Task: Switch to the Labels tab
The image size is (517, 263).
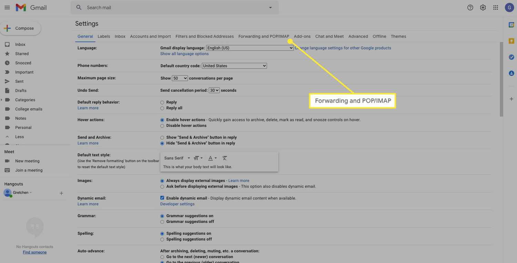Action: click(x=104, y=36)
